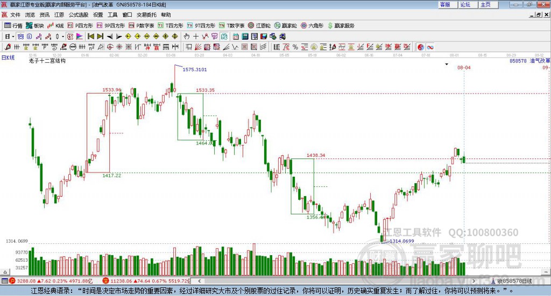The width and height of the screenshot is (551, 296).
Task: Open the 9T四方形 tool
Action: pyautogui.click(x=201, y=26)
